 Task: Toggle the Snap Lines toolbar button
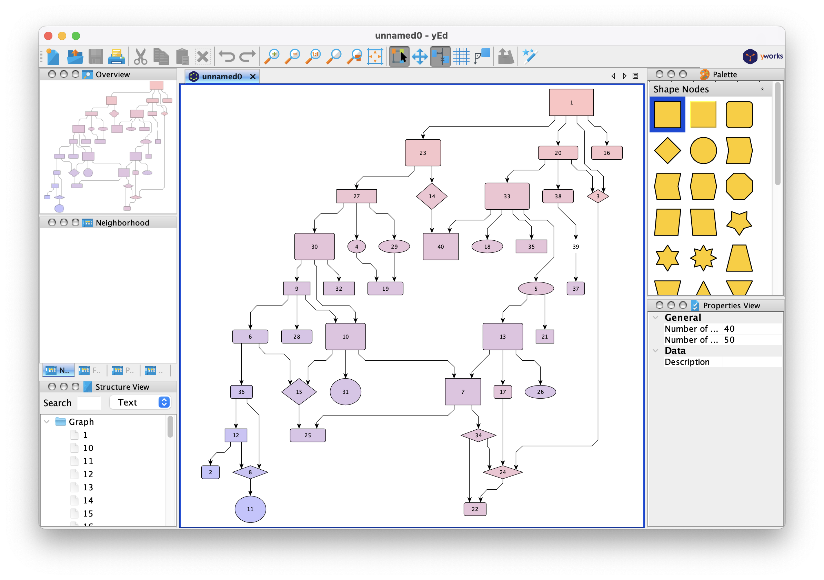(x=440, y=57)
